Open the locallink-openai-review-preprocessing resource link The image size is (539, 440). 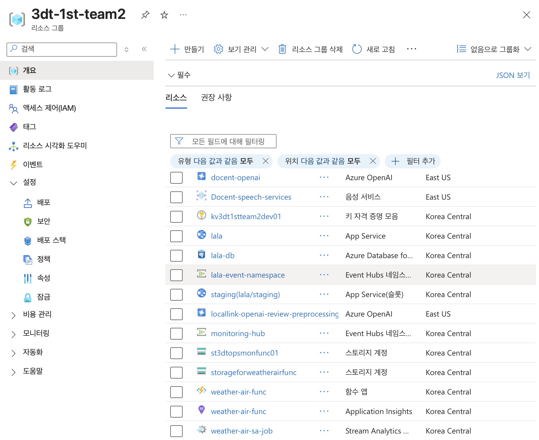[275, 314]
